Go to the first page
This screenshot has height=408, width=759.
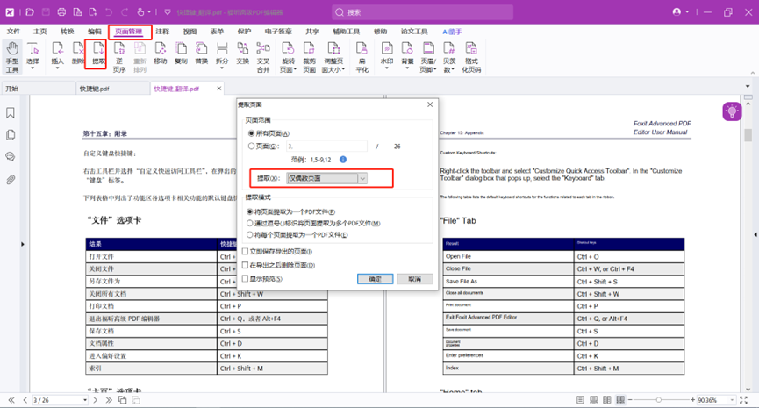(11, 400)
